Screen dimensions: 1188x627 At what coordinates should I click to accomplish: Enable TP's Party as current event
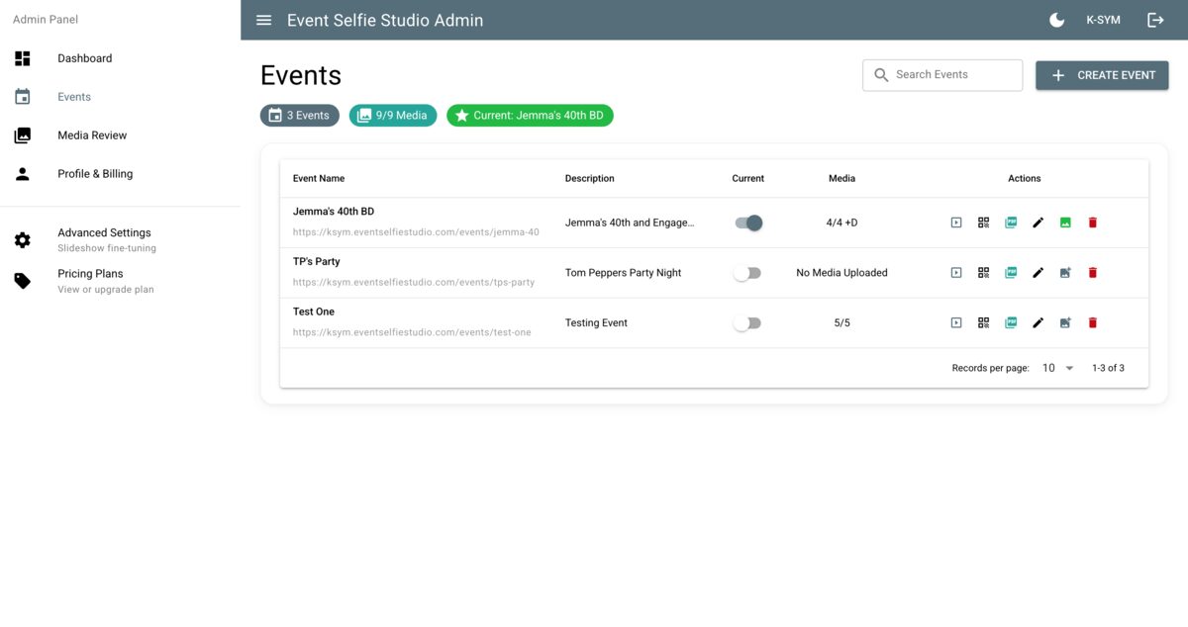(x=747, y=272)
